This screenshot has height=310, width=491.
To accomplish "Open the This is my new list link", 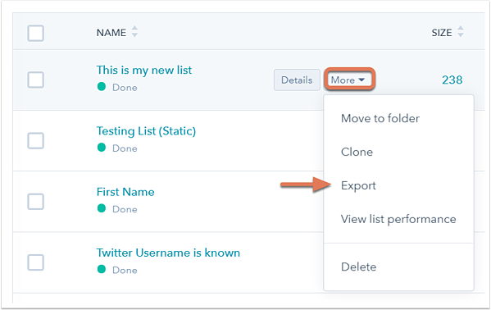I will click(144, 71).
